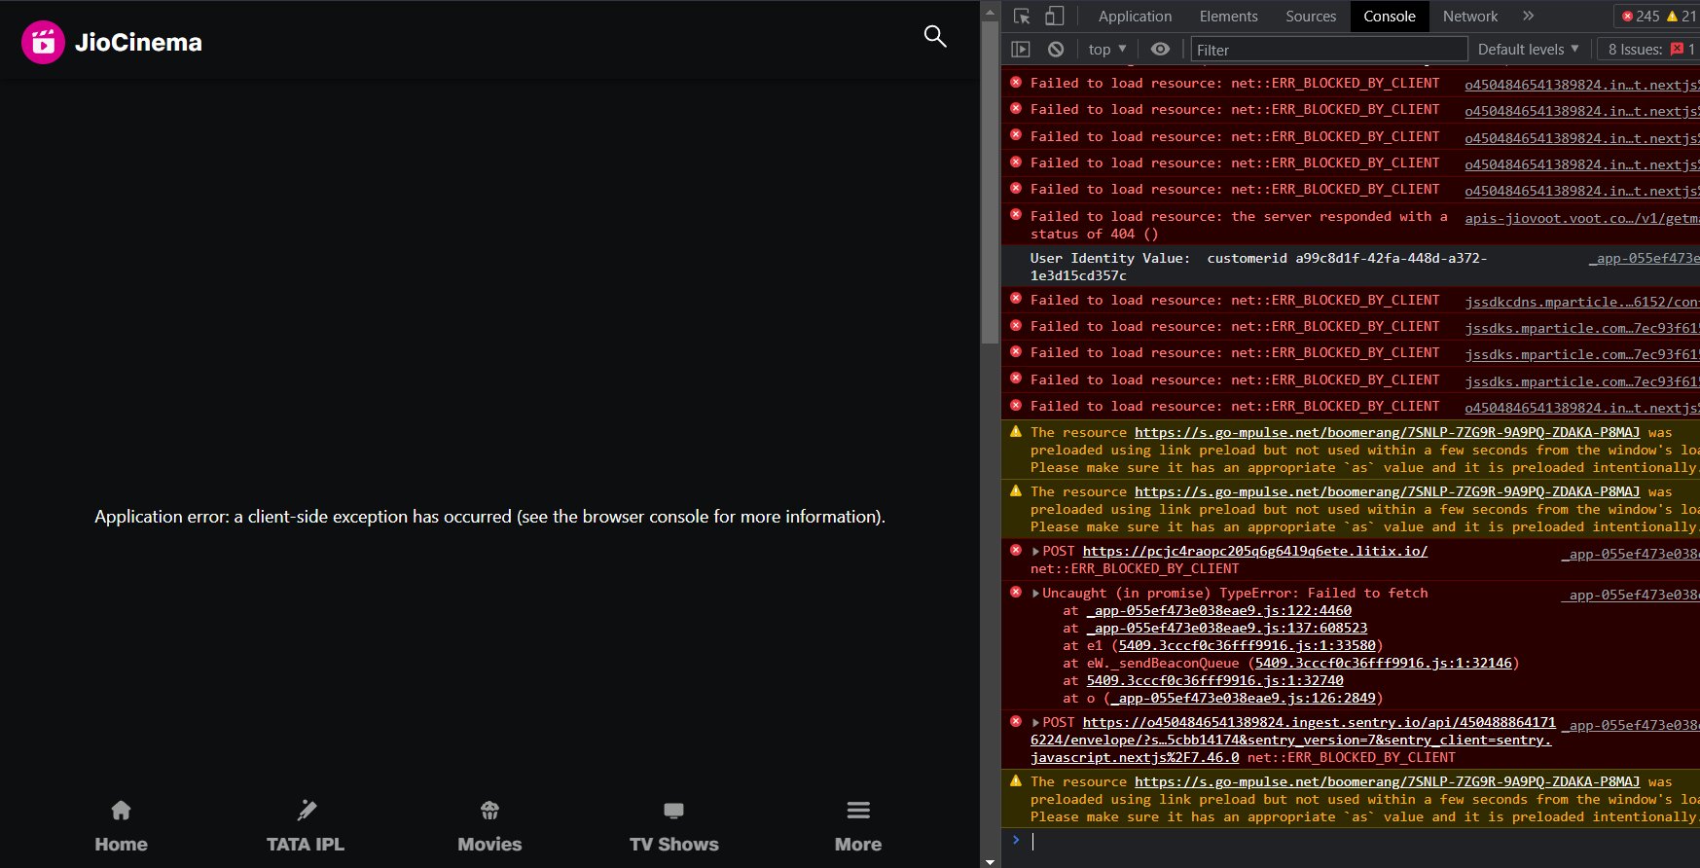The image size is (1700, 868).
Task: Show the console sidebar
Action: [1021, 49]
